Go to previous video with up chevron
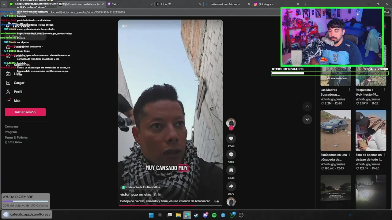Screen dimensions: 392x220 (x=307, y=106)
